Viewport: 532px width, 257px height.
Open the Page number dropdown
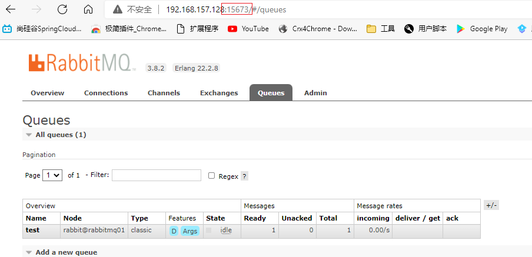pos(52,175)
